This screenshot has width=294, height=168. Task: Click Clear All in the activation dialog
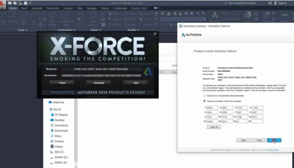[214, 127]
